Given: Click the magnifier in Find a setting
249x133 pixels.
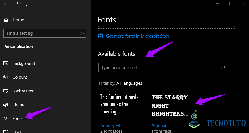Looking at the screenshot, I should 82,33.
